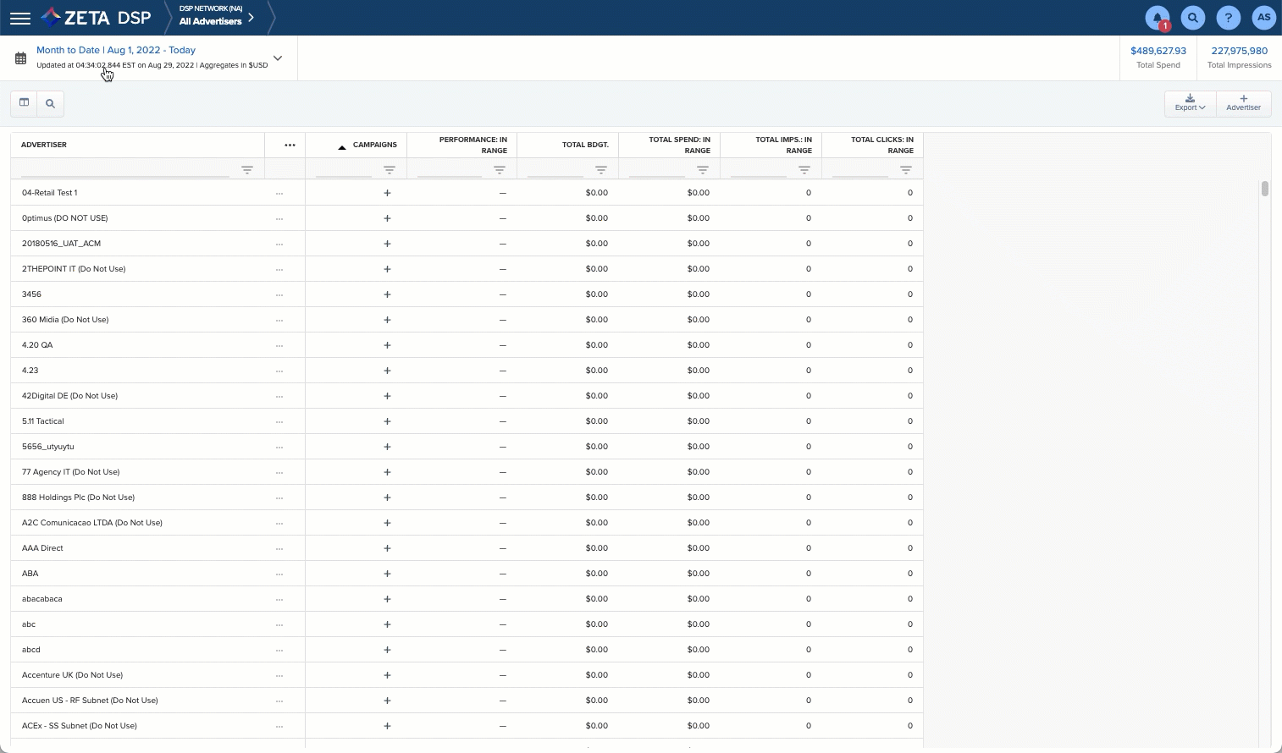Open filter options for Total Bdgt. column
This screenshot has height=753, width=1282.
(600, 169)
